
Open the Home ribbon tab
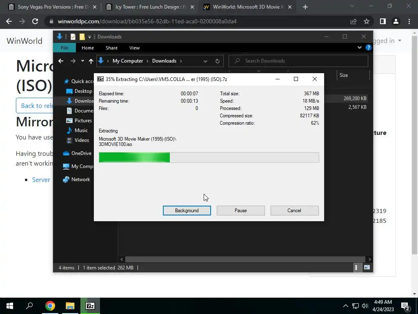tap(87, 48)
